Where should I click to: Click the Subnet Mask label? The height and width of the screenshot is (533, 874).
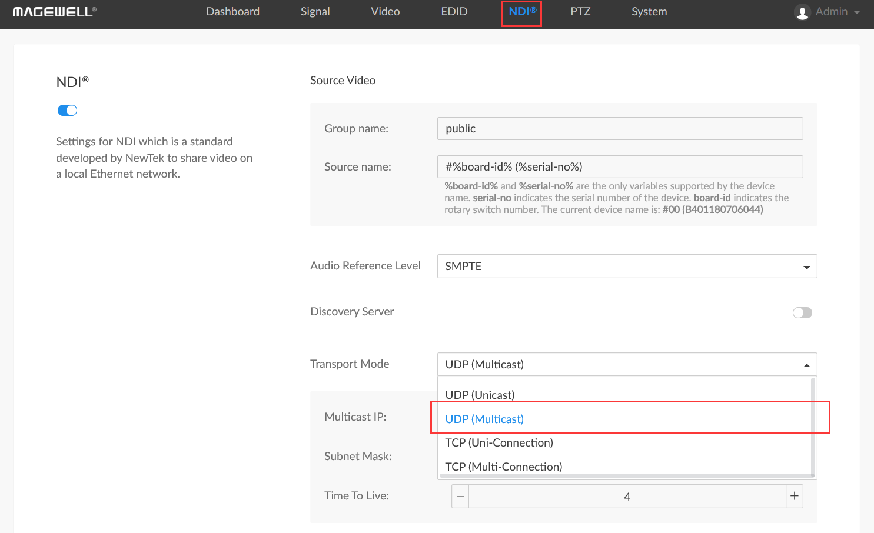358,456
